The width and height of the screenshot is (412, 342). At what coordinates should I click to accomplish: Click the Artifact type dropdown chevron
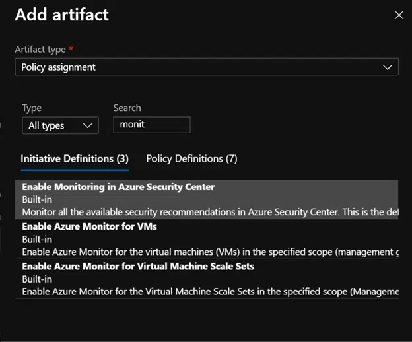click(388, 67)
